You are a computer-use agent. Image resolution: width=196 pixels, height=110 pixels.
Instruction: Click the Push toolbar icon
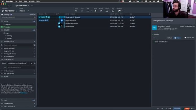[95, 11]
